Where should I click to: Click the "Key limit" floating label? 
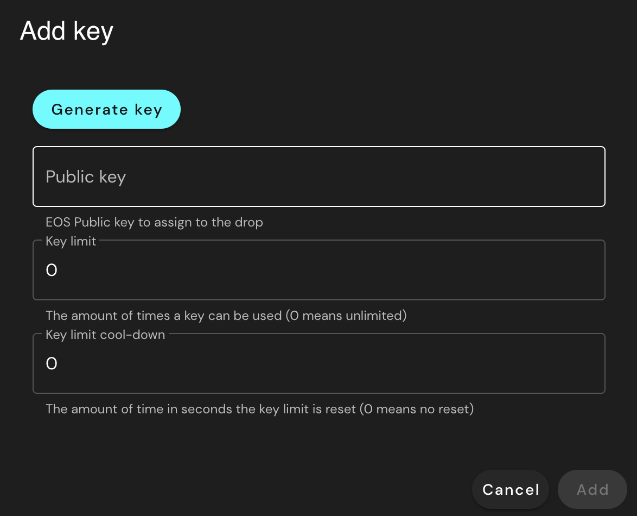(71, 241)
